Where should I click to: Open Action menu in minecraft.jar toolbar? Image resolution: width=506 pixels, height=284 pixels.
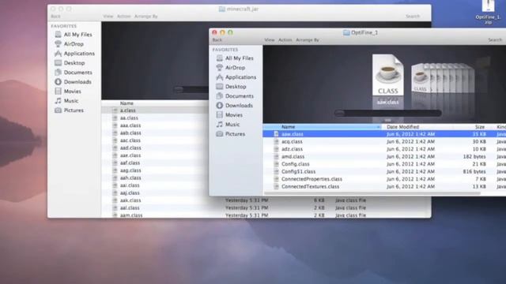[123, 16]
